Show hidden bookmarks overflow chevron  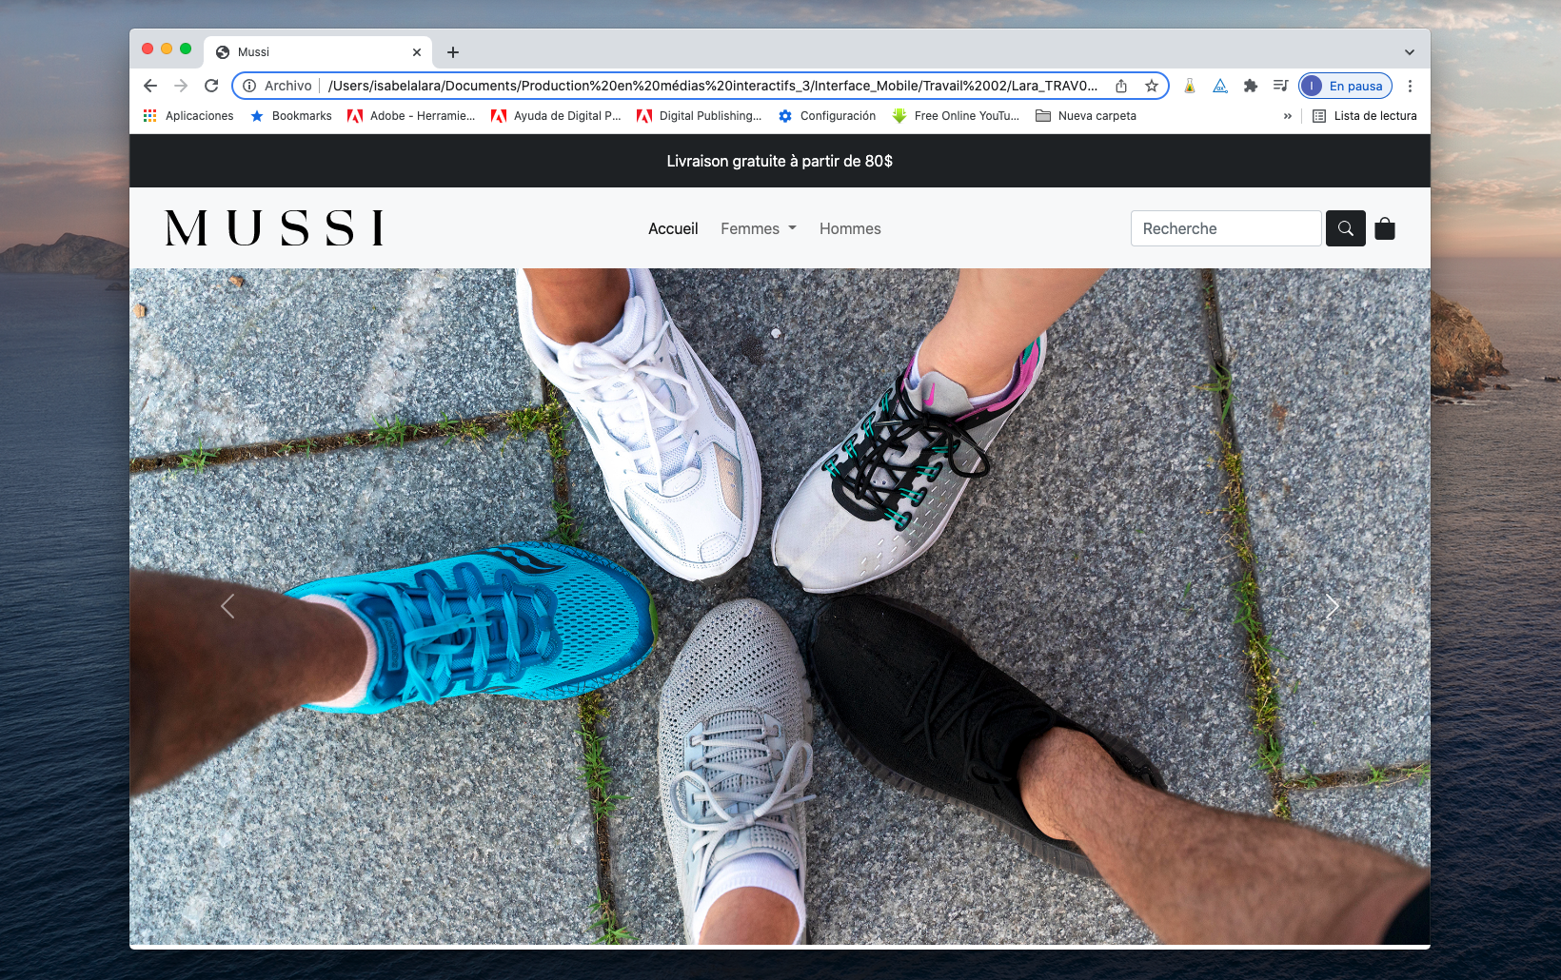[1288, 116]
